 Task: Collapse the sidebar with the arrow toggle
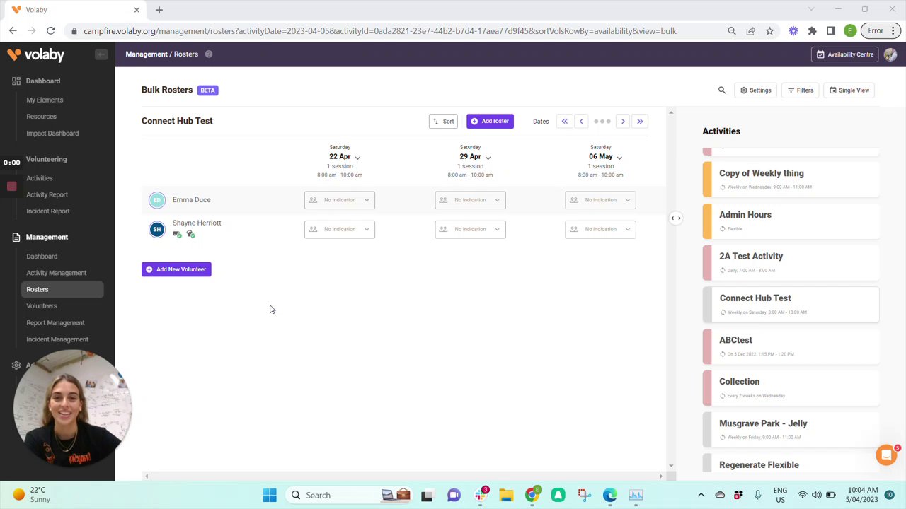pyautogui.click(x=101, y=54)
